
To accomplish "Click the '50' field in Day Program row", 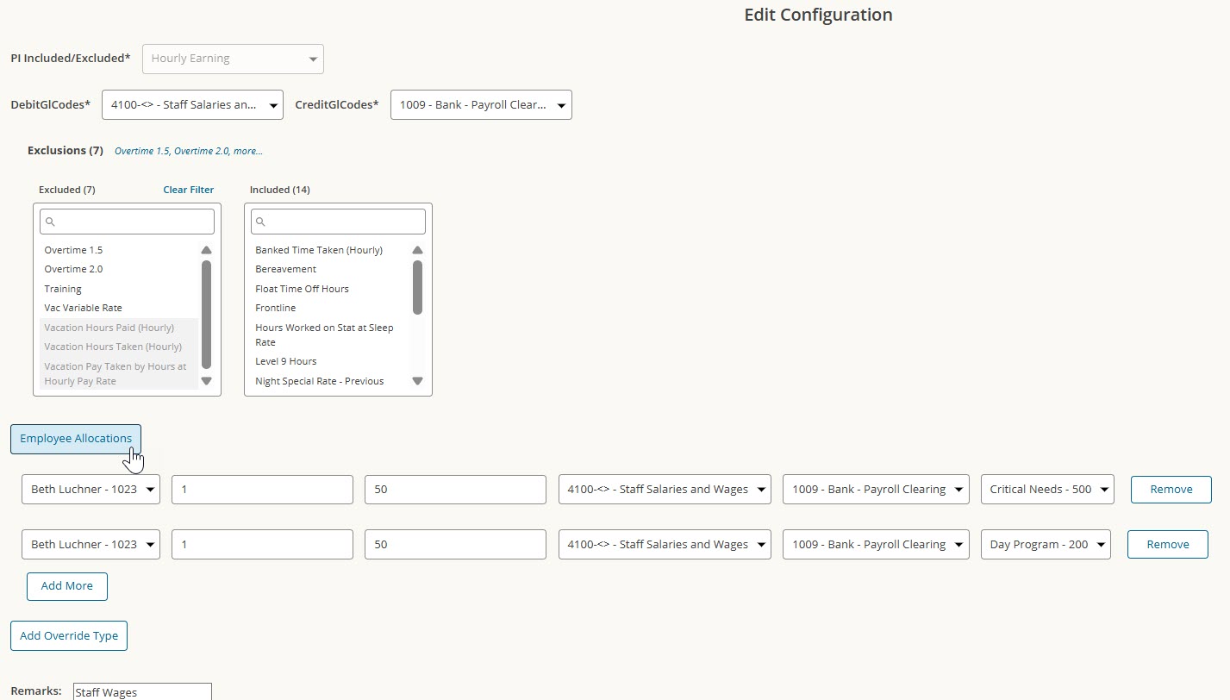I will coord(455,545).
